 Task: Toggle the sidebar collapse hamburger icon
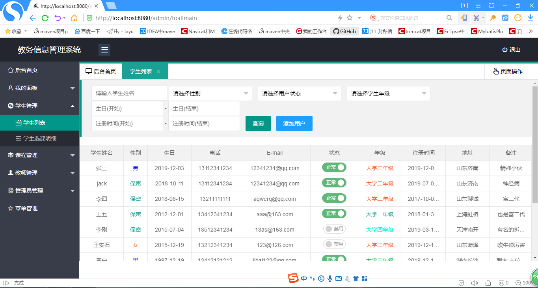pyautogui.click(x=104, y=50)
